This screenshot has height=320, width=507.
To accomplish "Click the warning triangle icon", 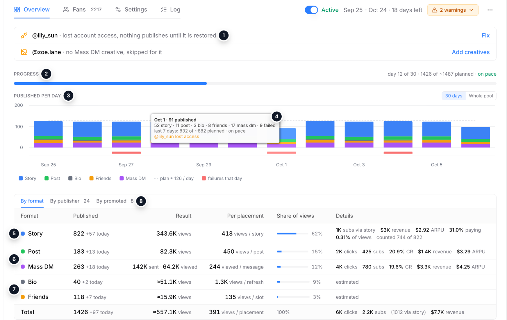I will pyautogui.click(x=435, y=10).
